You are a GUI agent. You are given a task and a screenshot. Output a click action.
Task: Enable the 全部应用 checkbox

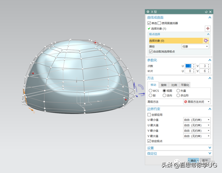(149, 115)
